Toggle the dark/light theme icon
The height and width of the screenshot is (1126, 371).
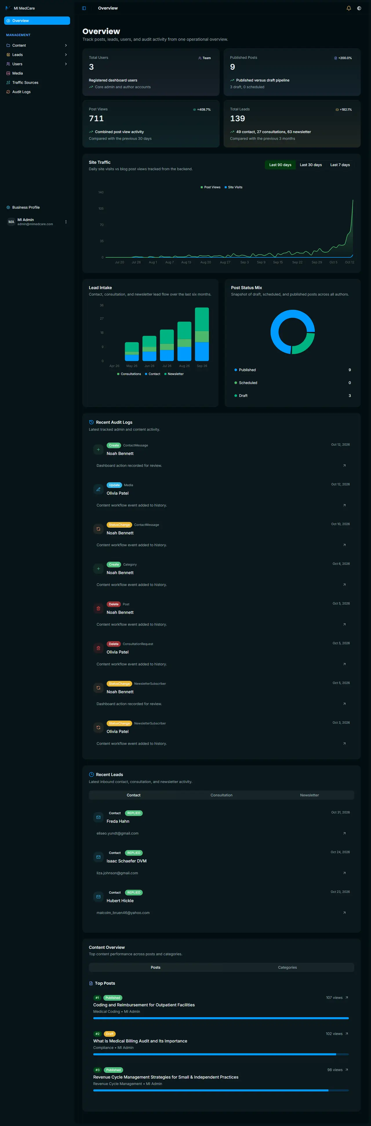359,8
